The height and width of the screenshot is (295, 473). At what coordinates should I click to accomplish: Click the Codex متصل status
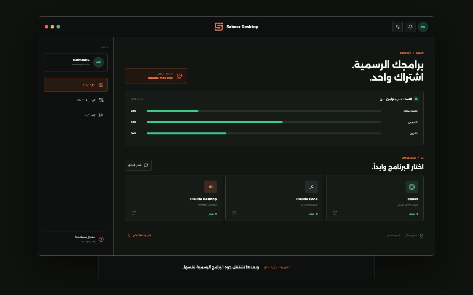(x=414, y=214)
